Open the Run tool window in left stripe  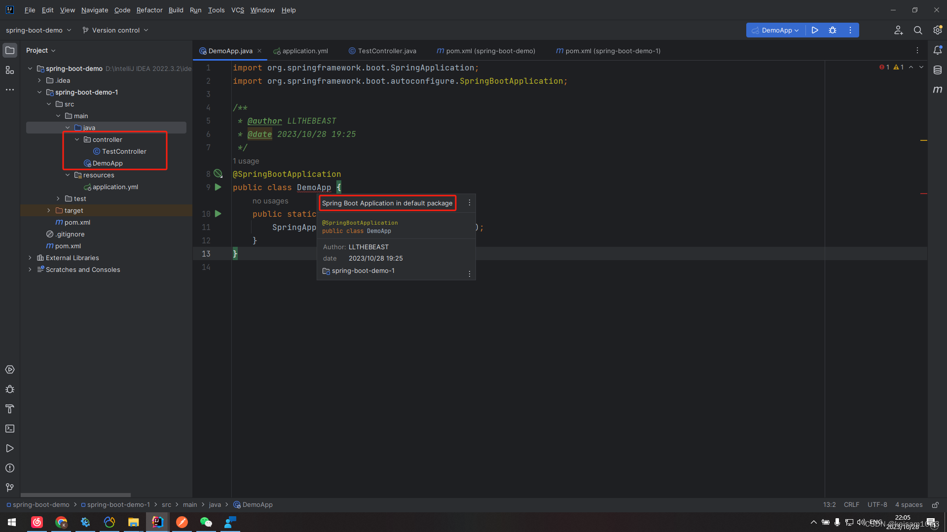(x=10, y=448)
